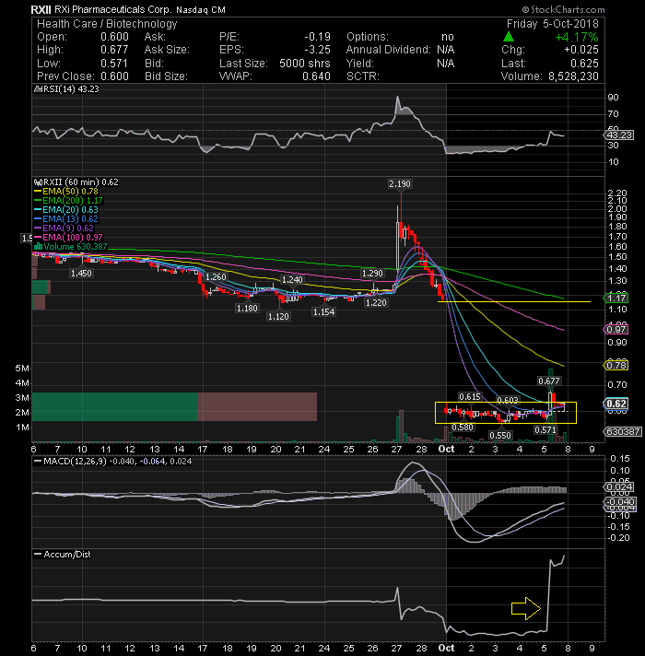Click the Nasdaq CM exchange label
Screen dimensions: 645x656
click(200, 10)
